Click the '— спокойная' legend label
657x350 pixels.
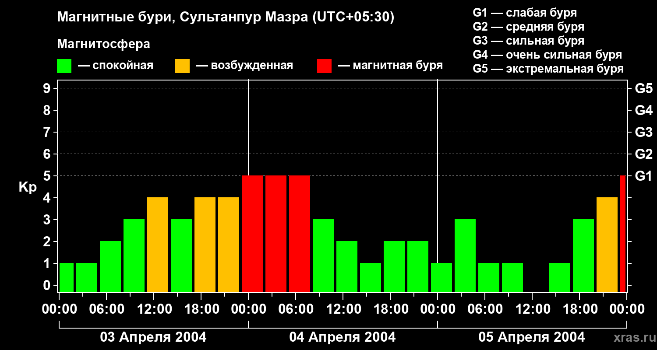tap(116, 66)
